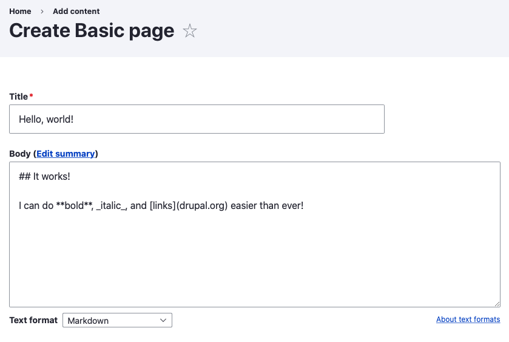
Task: Click the breadcrumb chevron separator after Home
Action: click(42, 12)
